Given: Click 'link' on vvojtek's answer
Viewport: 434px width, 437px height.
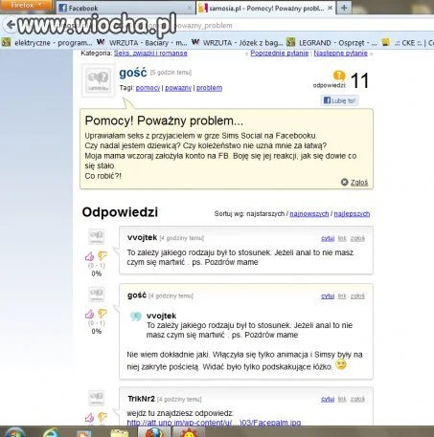Looking at the screenshot, I should coord(342,238).
